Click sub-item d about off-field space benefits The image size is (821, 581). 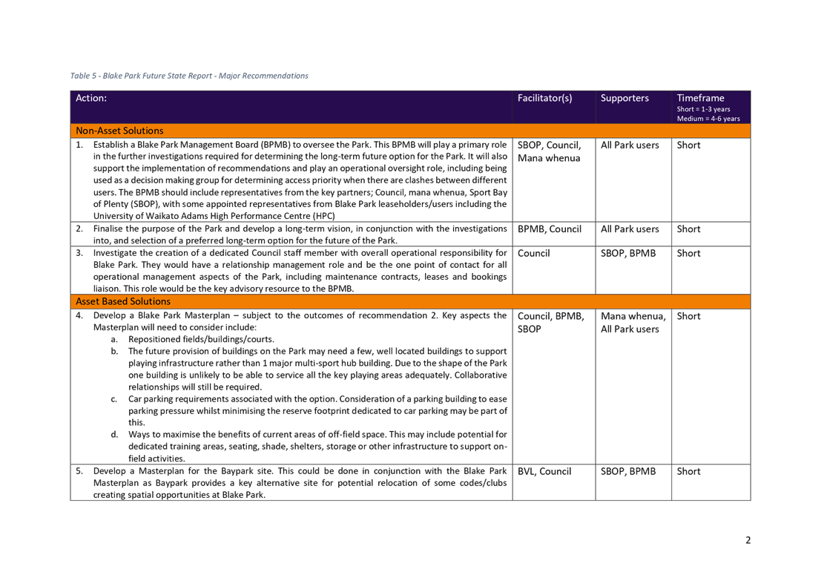point(317,447)
